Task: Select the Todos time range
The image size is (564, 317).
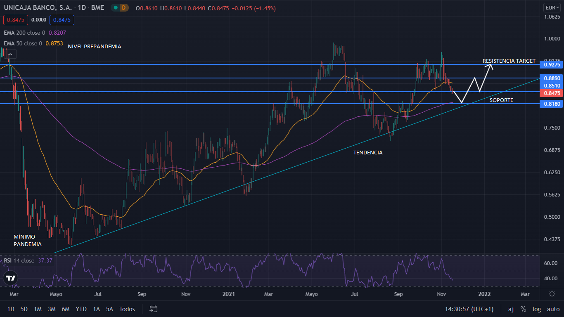Action: click(x=127, y=309)
